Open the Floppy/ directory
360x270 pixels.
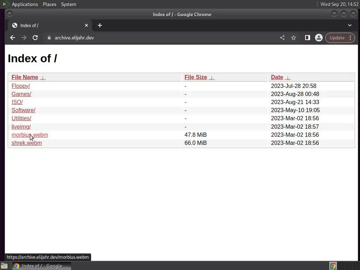point(21,86)
